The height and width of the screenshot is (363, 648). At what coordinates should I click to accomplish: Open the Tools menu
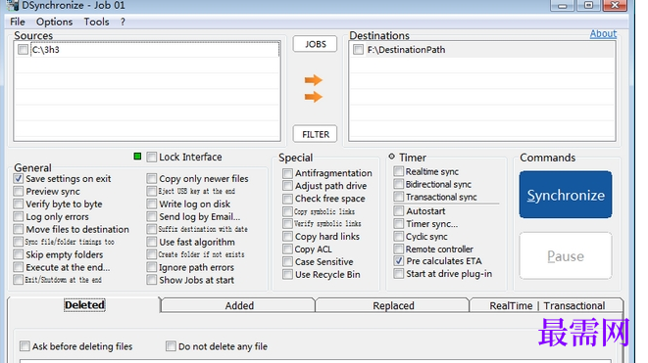[x=96, y=22]
